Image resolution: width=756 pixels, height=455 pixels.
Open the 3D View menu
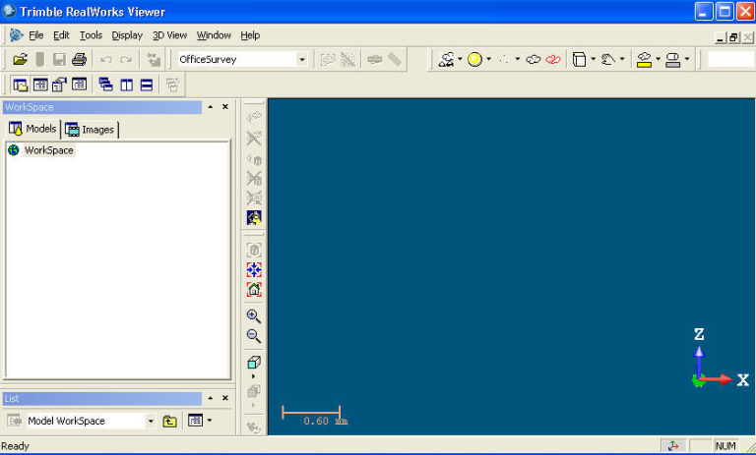click(169, 35)
